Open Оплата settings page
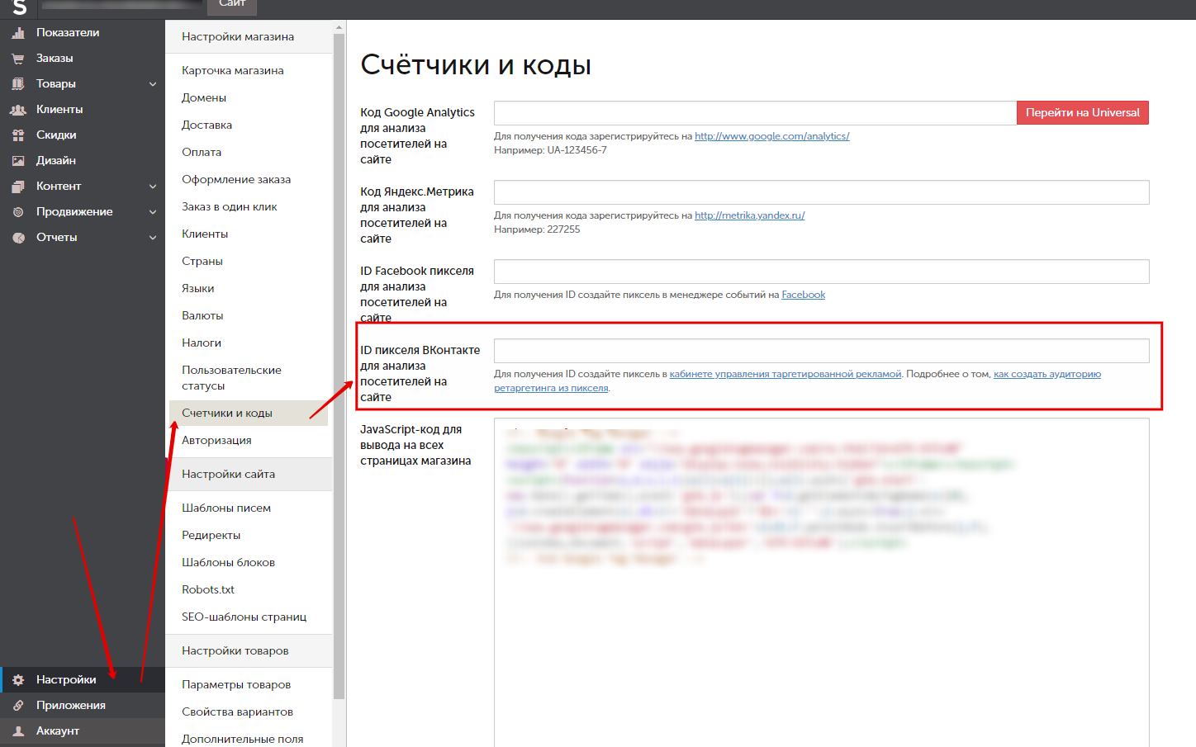Screen dimensions: 1196x747 tap(202, 153)
